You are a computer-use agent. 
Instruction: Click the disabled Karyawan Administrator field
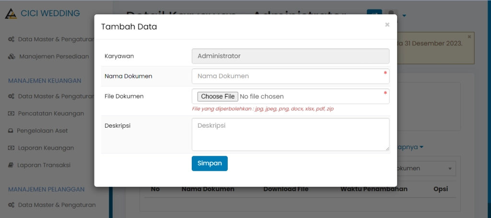click(x=290, y=56)
